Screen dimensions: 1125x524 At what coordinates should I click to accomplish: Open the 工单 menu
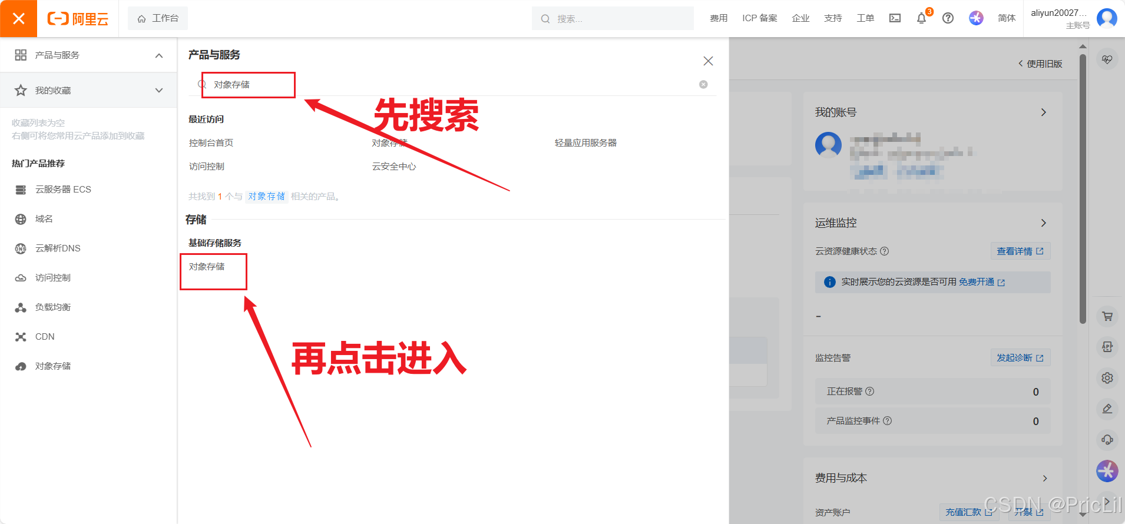[865, 18]
